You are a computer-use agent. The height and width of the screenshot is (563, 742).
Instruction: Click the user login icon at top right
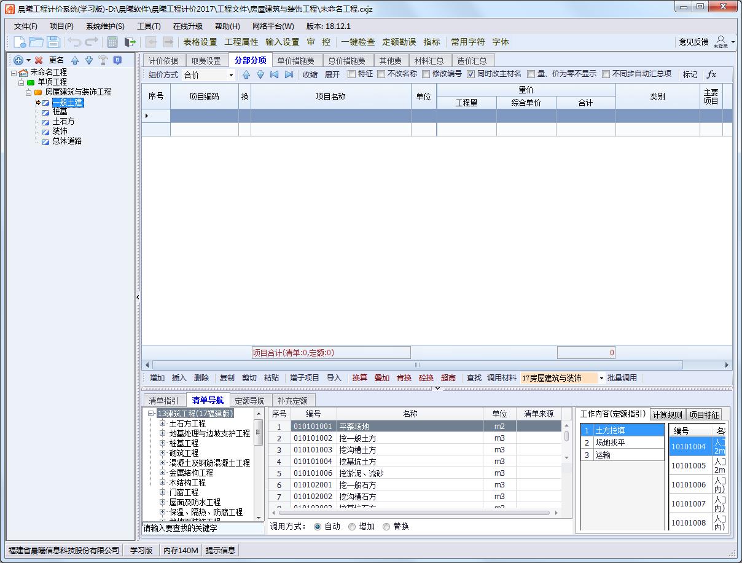[x=721, y=41]
